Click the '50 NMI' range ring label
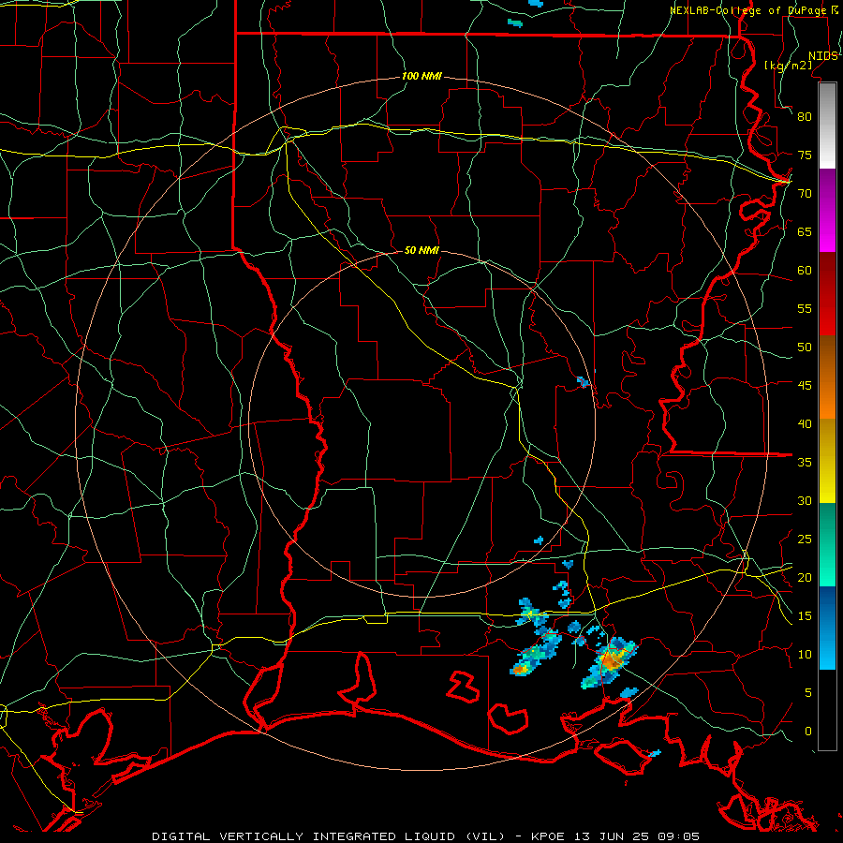Viewport: 843px width, 843px height. tap(421, 250)
